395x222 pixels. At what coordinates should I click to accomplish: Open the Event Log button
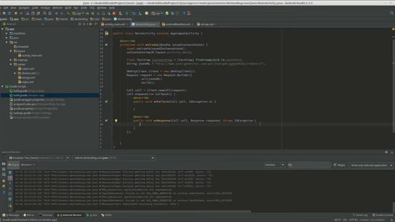[x=360, y=215]
